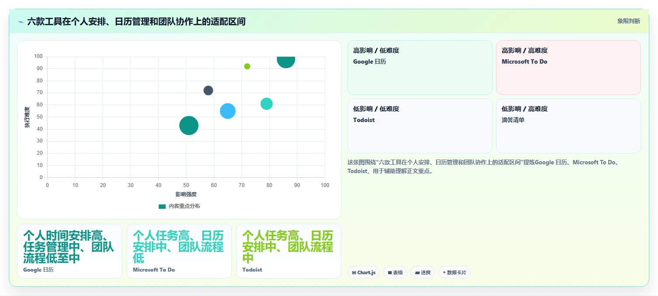Click the 表格 chip icon
658x296 pixels.
[390, 272]
